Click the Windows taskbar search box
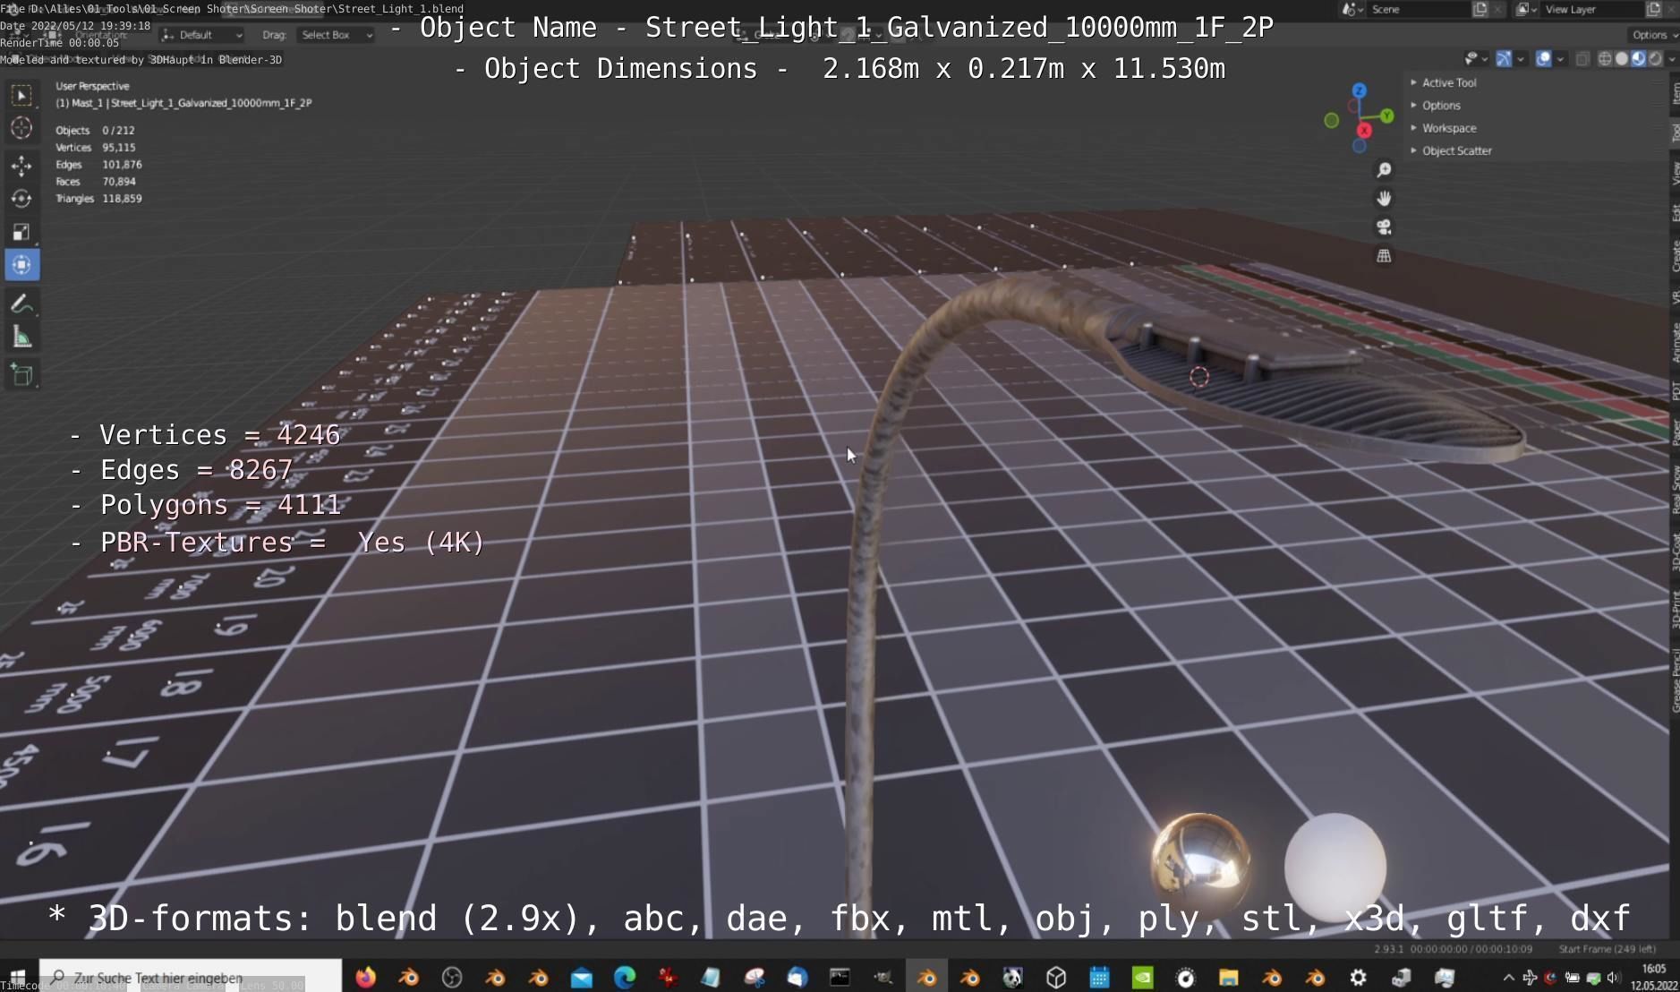 pyautogui.click(x=190, y=977)
